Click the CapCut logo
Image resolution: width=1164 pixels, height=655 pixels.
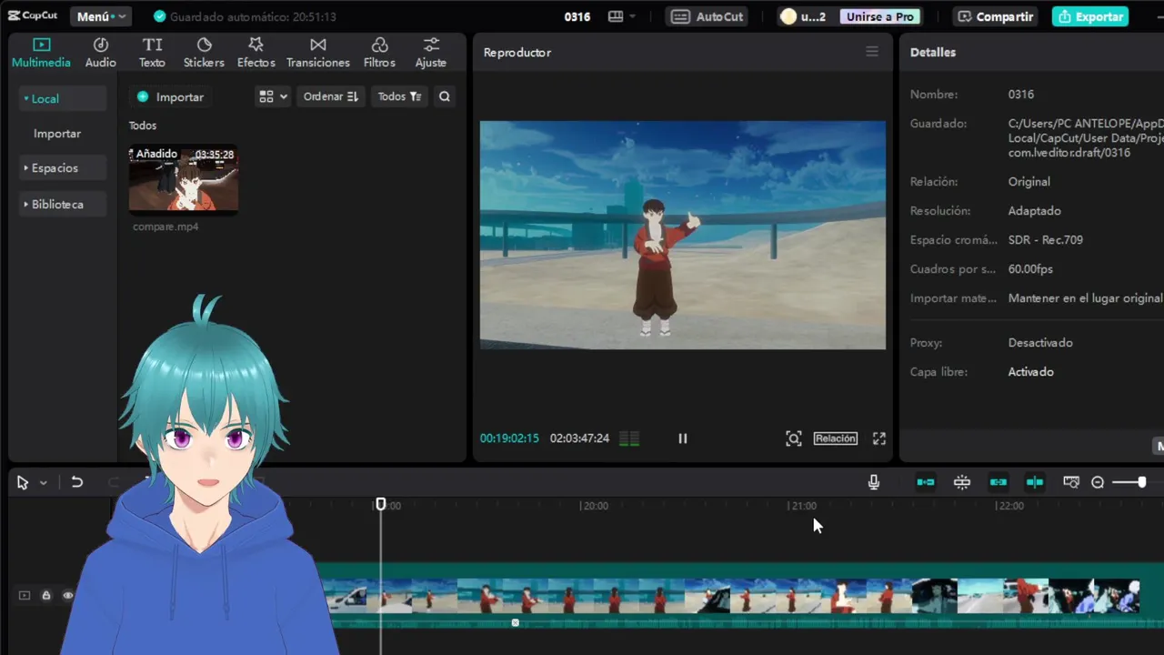(x=33, y=16)
